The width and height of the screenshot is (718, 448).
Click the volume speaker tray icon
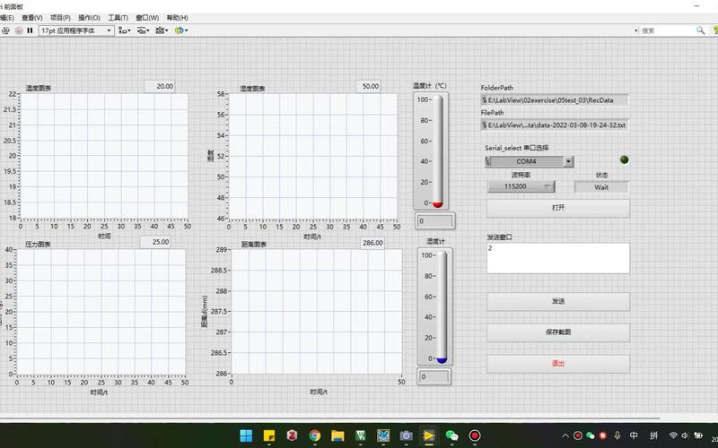pos(685,435)
